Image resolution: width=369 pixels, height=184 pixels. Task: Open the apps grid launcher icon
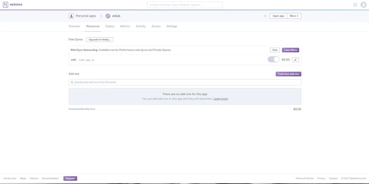point(355,5)
